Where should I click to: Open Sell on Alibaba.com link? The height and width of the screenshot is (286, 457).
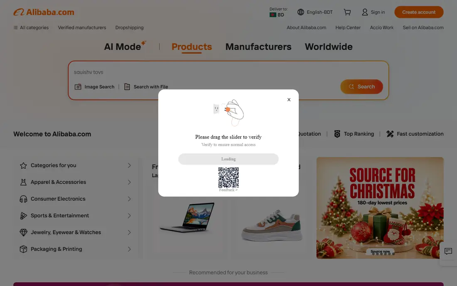click(x=423, y=27)
